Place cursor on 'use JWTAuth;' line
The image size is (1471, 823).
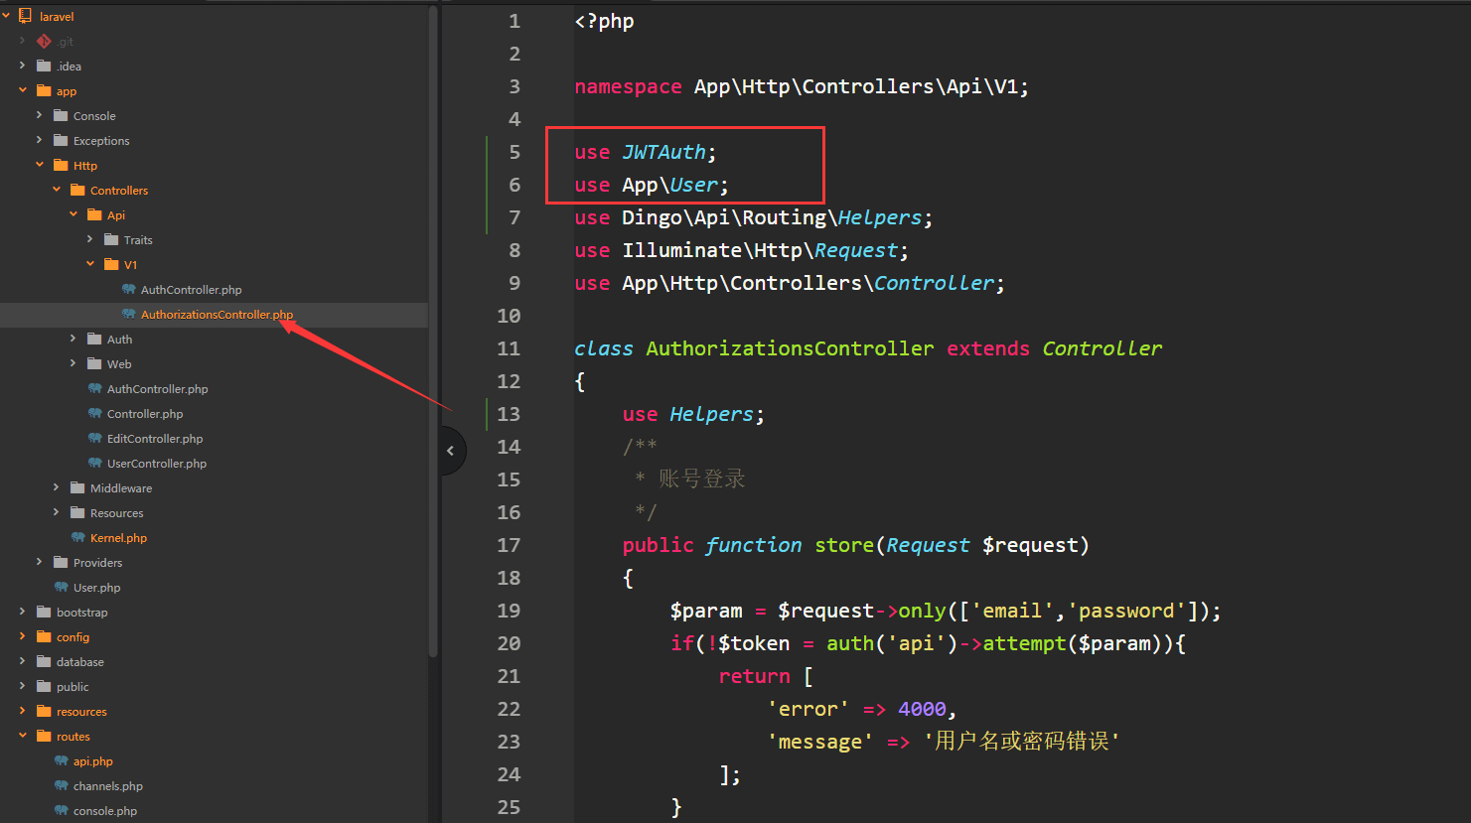click(x=645, y=152)
